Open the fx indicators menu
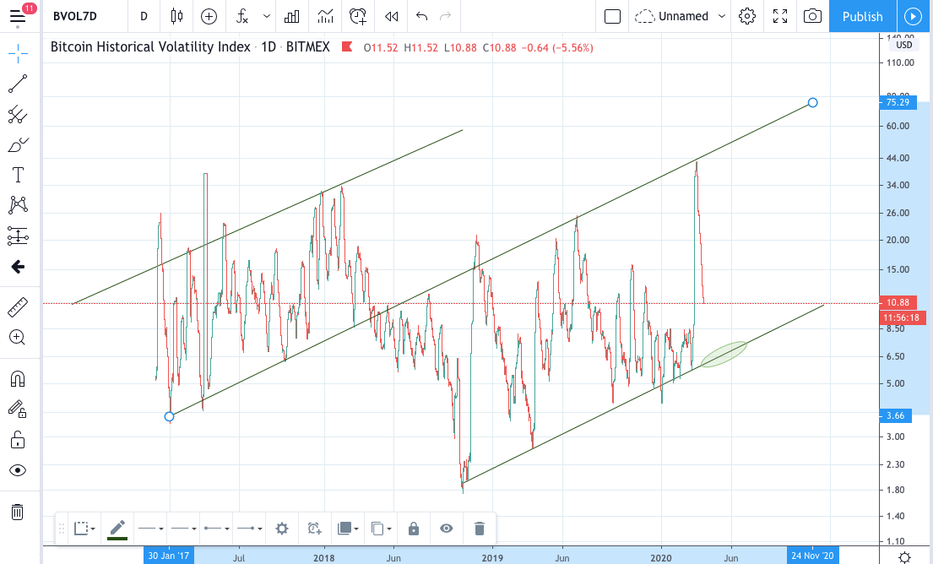 (241, 17)
